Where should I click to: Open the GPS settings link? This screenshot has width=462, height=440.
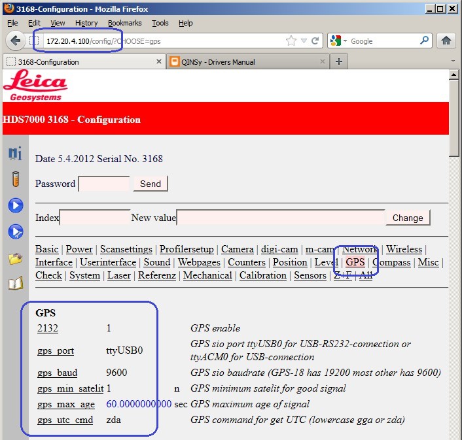coord(355,262)
